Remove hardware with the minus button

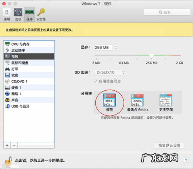[x=14, y=145]
